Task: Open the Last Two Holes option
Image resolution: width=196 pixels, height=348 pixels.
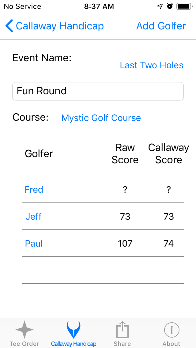Action: (x=151, y=65)
